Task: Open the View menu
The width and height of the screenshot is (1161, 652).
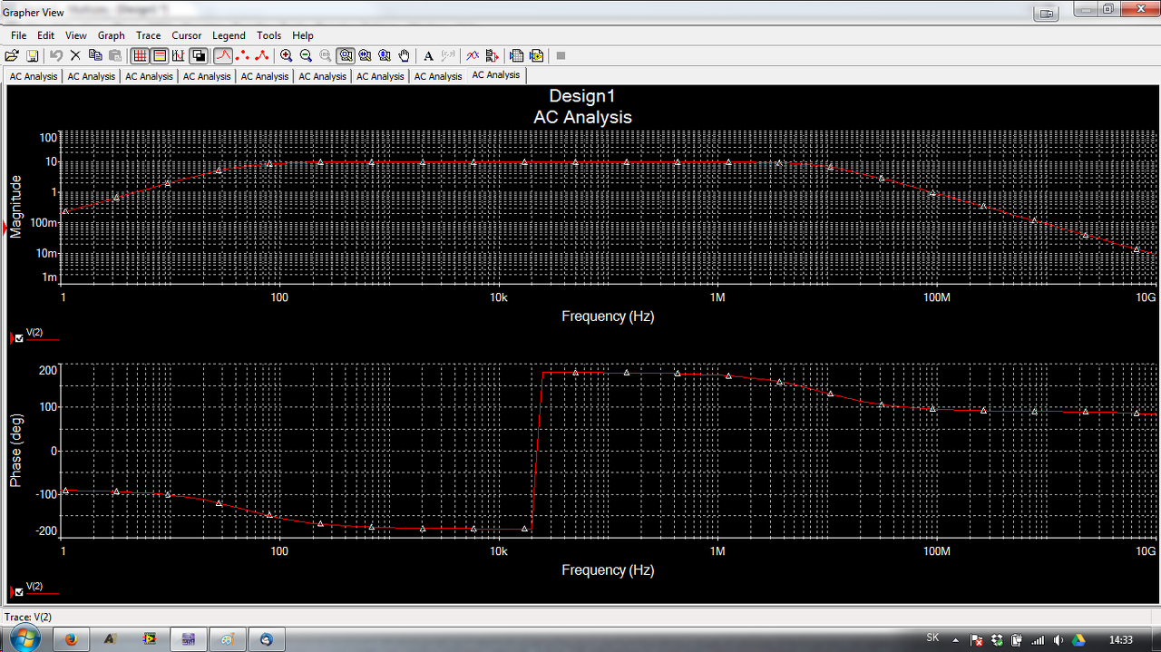Action: tap(76, 35)
